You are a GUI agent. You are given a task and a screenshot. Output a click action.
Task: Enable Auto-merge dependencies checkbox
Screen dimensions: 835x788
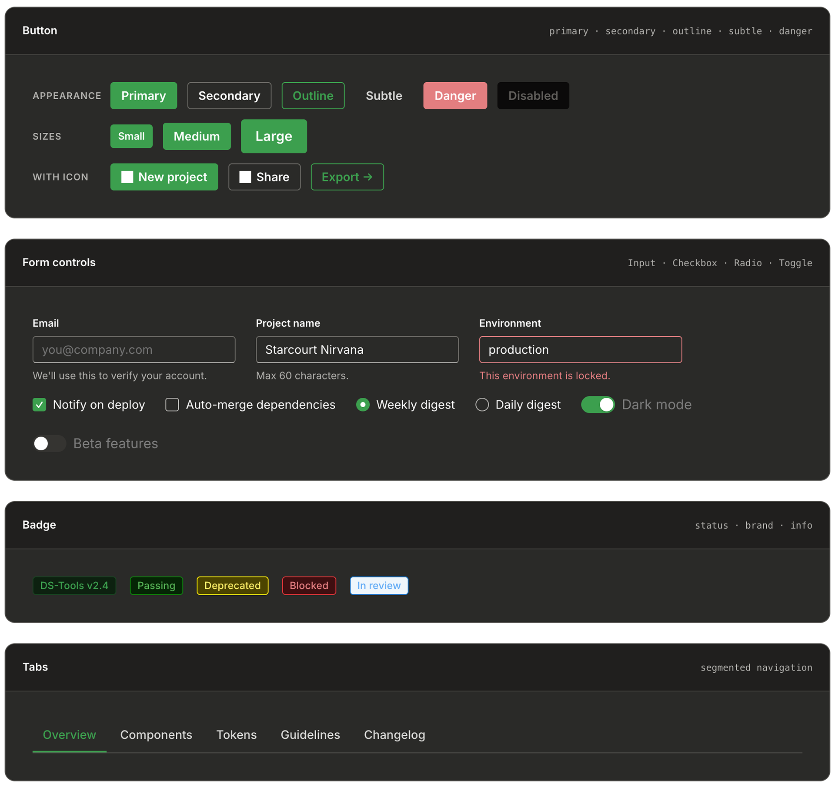pos(172,405)
